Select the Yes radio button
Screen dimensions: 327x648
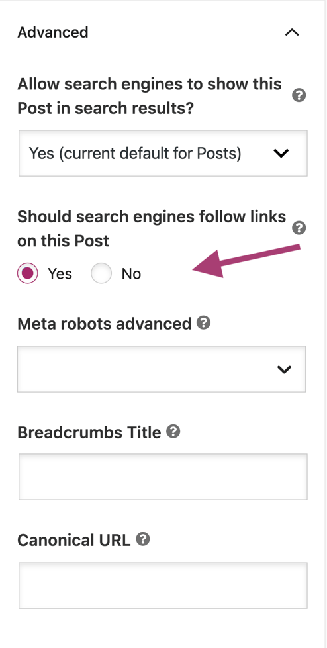coord(28,273)
